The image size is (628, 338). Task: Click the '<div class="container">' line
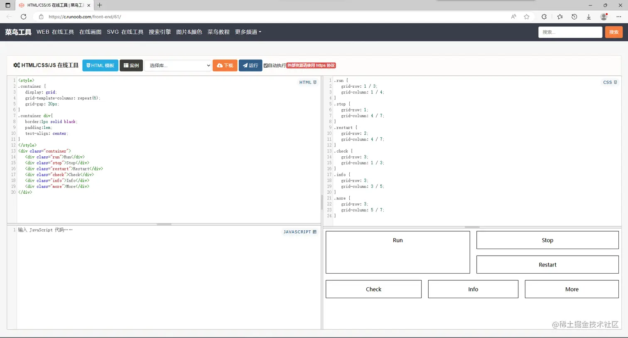pos(44,151)
